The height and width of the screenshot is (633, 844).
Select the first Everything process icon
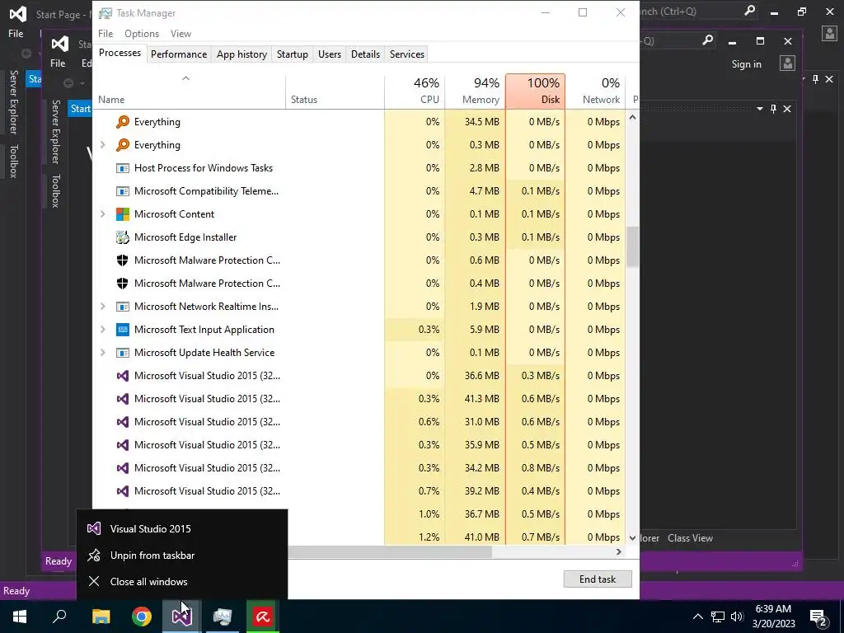tap(123, 122)
